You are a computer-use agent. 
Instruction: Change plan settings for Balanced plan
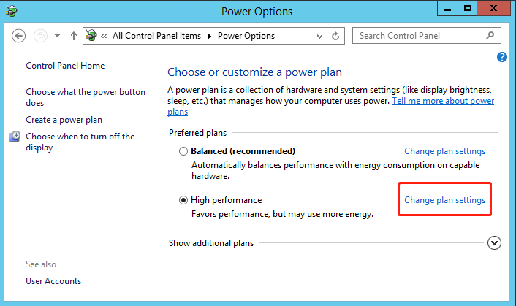point(444,151)
